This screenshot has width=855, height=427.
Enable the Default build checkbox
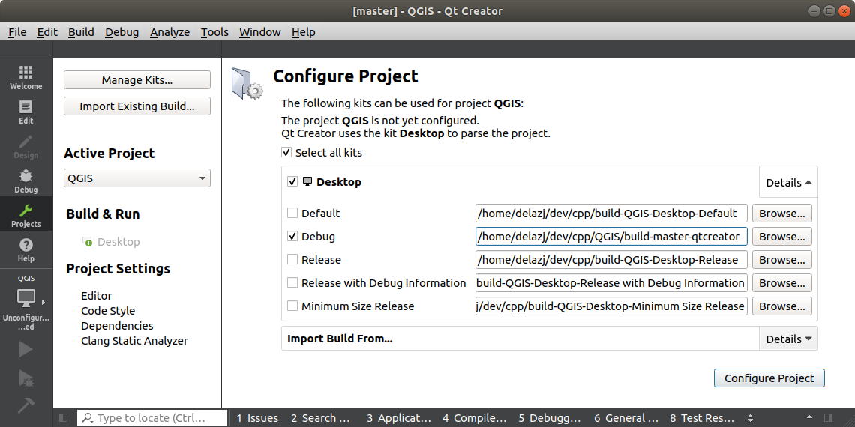click(x=292, y=213)
